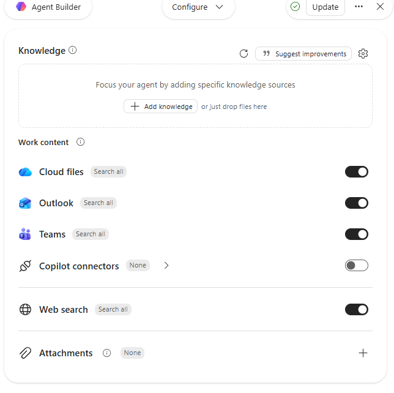This screenshot has height=393, width=394.
Task: Click the Update button
Action: [x=325, y=7]
